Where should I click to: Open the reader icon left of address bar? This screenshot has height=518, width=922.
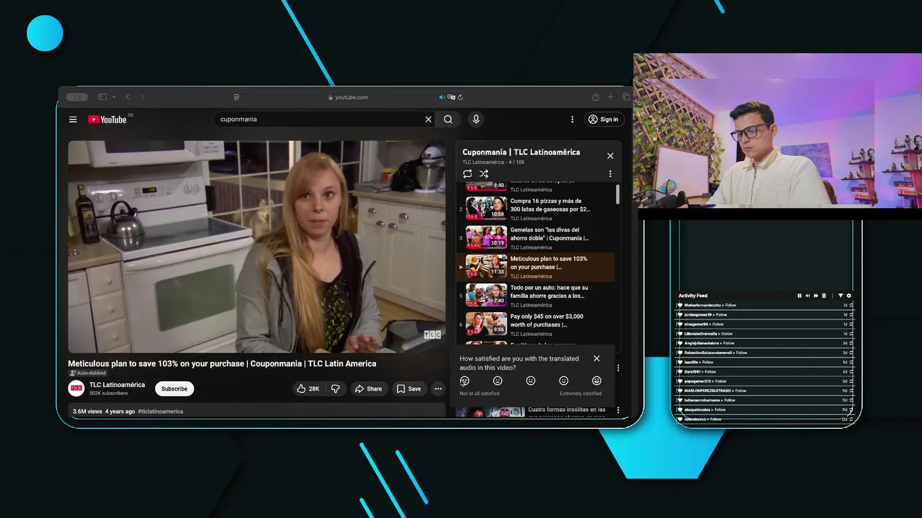coord(236,97)
